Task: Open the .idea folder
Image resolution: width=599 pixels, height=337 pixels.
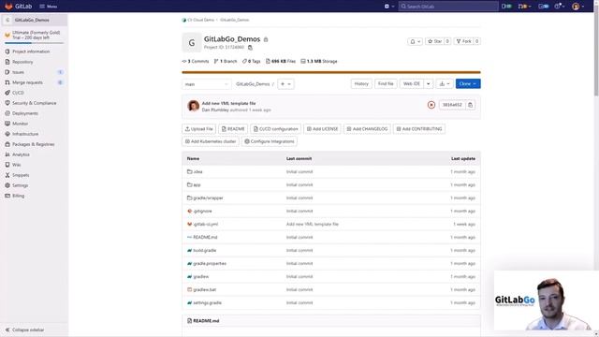Action: [x=197, y=172]
